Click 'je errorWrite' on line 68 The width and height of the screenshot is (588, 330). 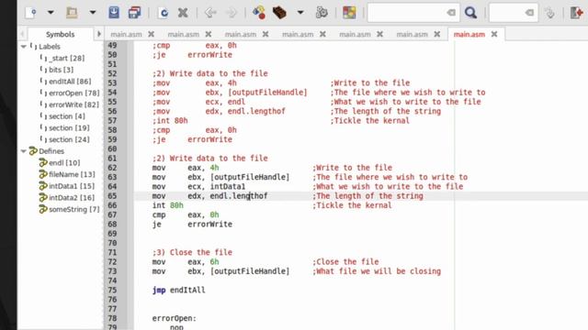click(192, 224)
